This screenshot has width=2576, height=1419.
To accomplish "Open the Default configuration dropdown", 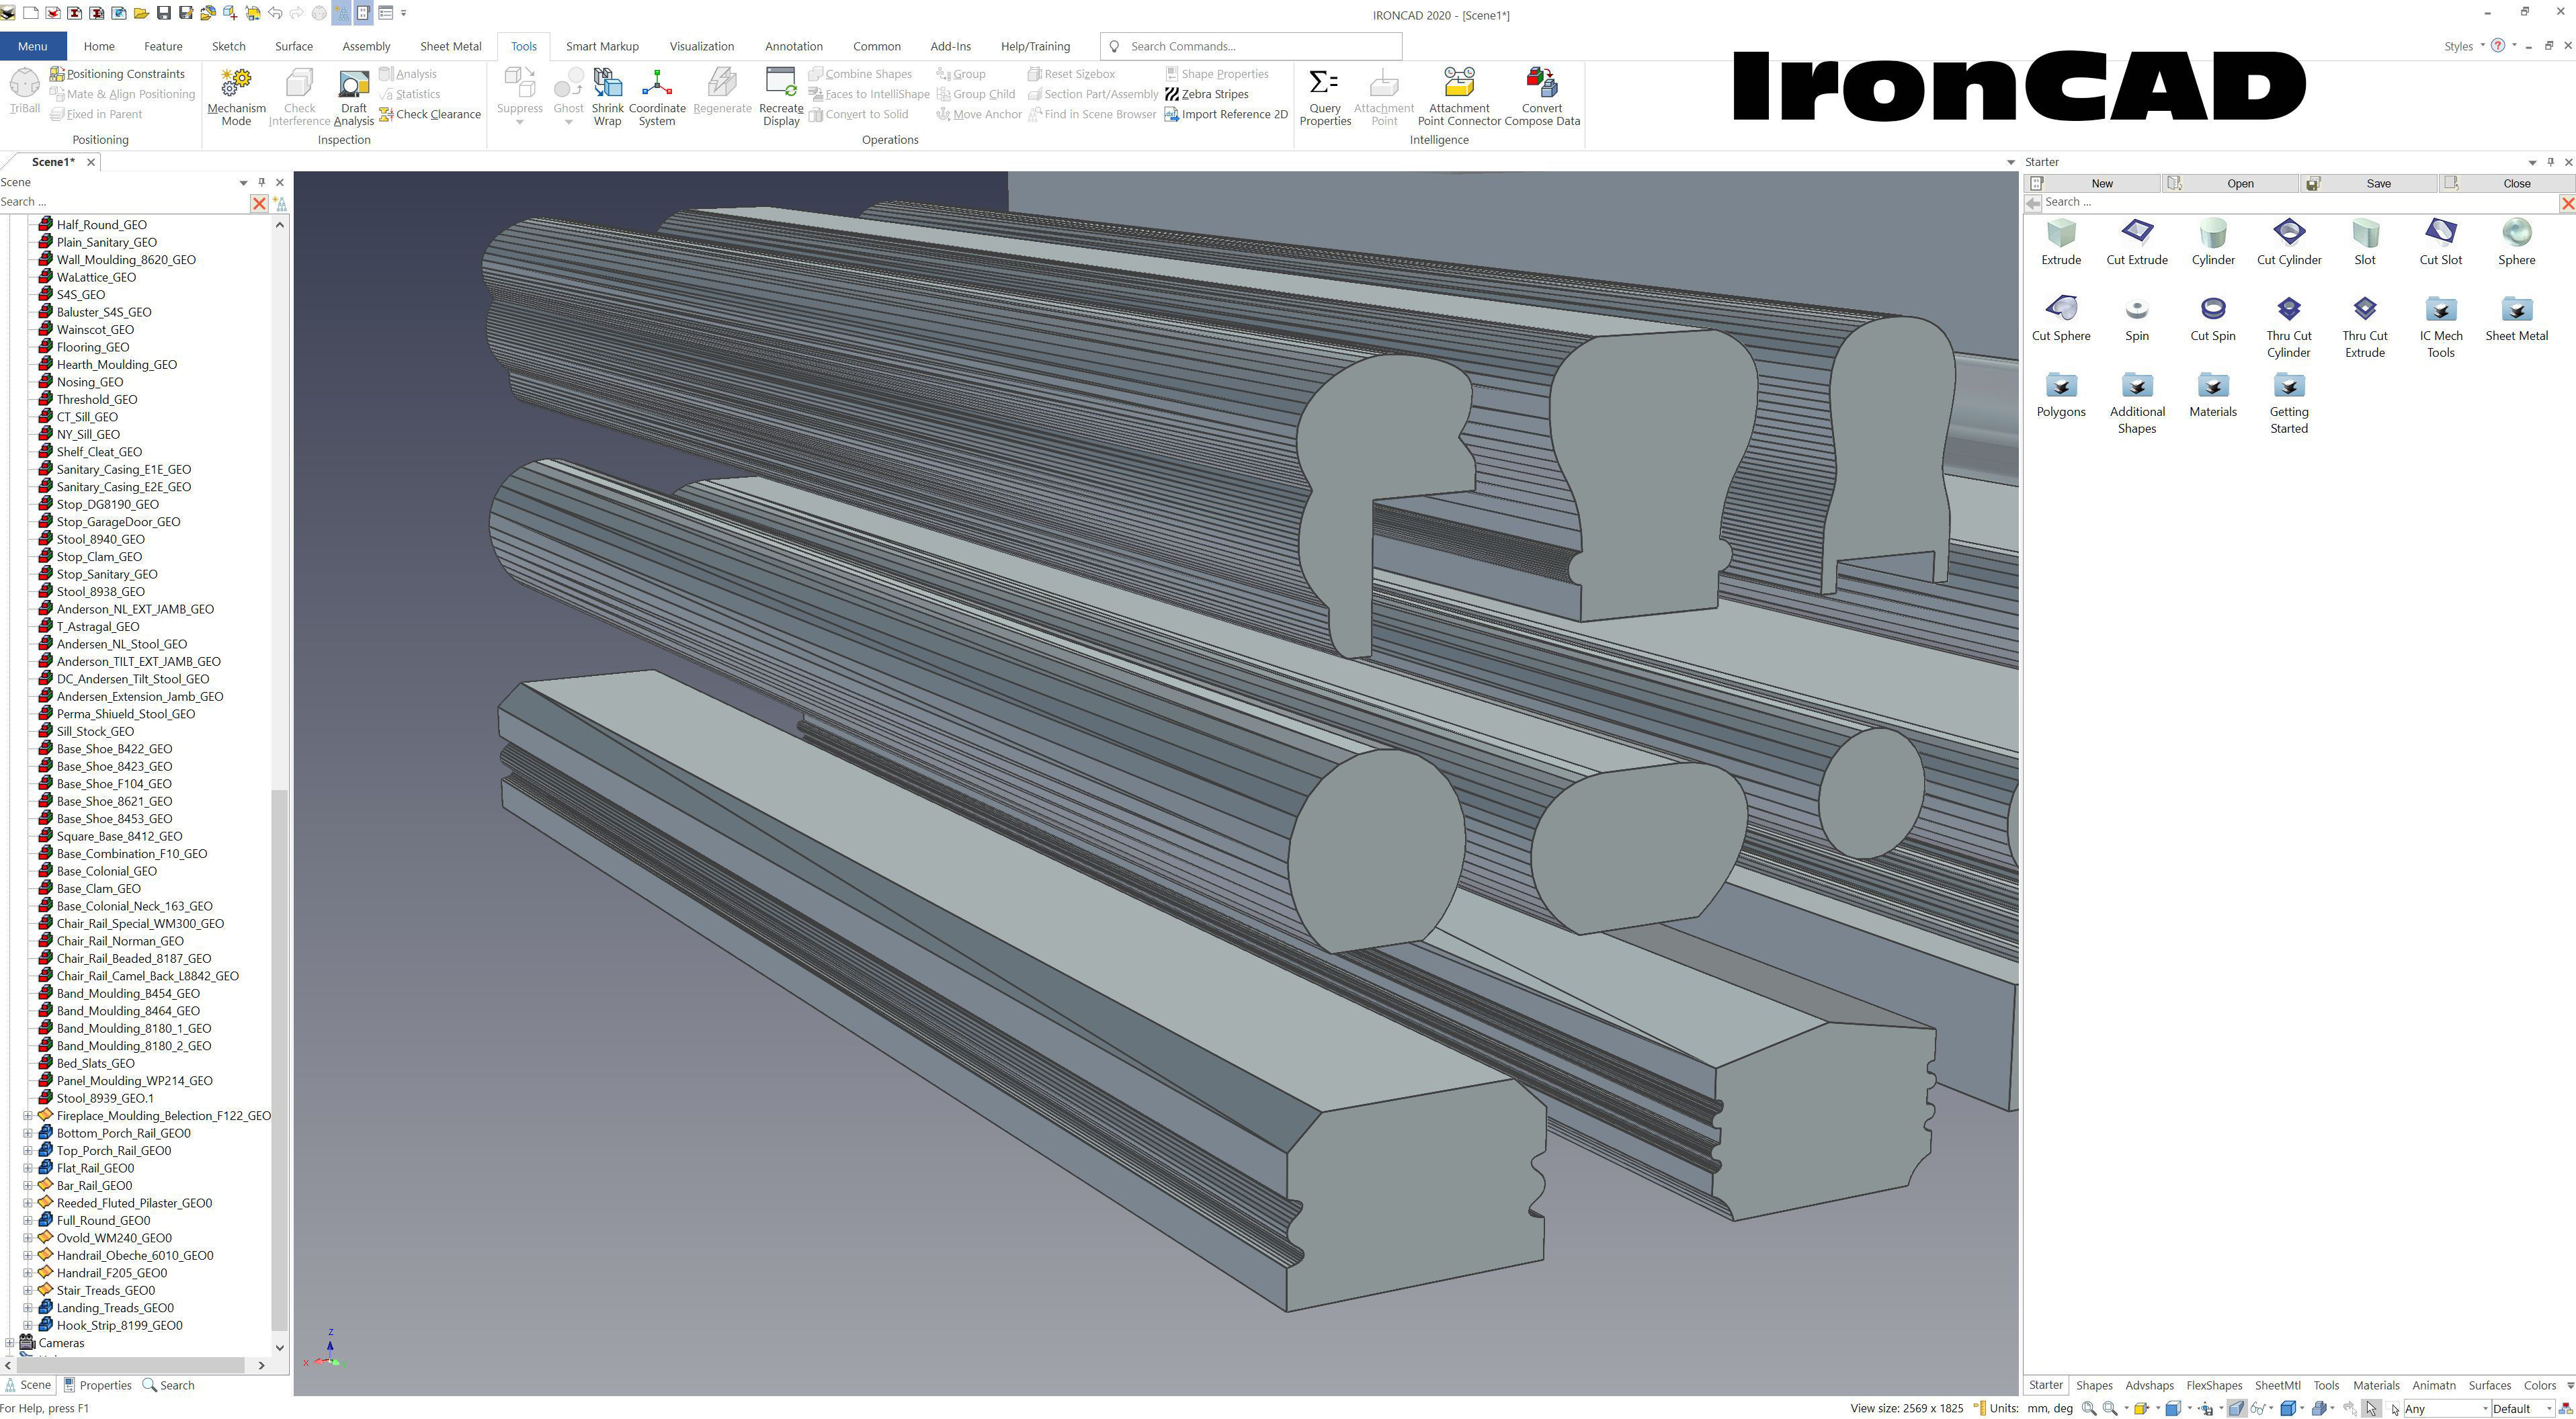I will (x=2522, y=1408).
